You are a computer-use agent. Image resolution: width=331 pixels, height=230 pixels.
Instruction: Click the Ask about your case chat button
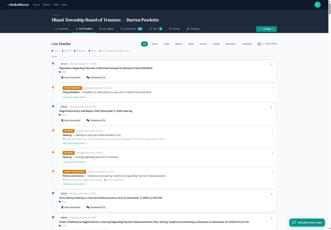pyautogui.click(x=307, y=222)
